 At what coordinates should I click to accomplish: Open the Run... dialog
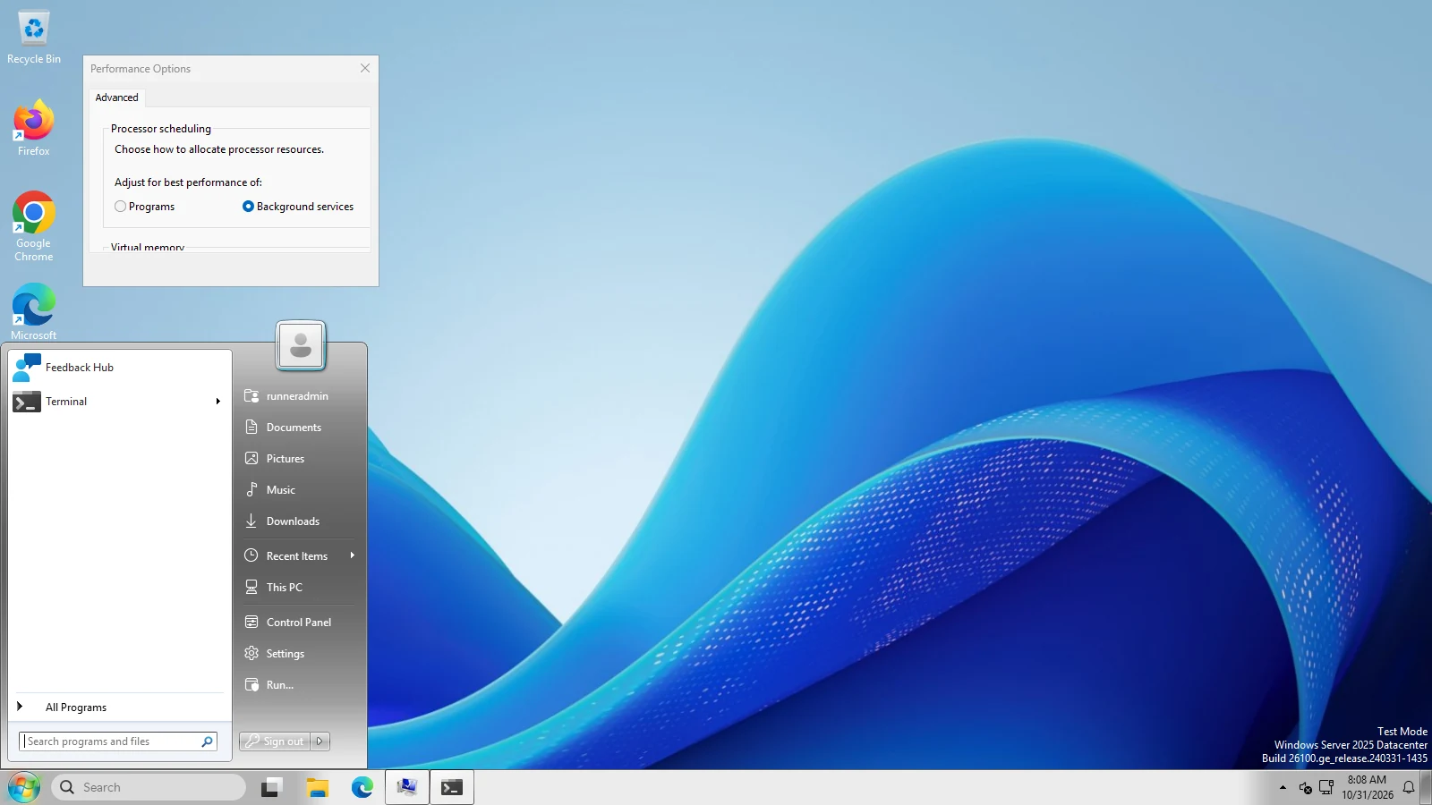pos(300,685)
